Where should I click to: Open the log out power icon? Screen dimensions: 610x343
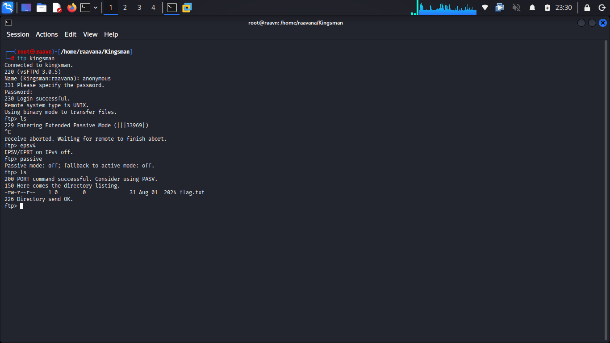tap(602, 8)
